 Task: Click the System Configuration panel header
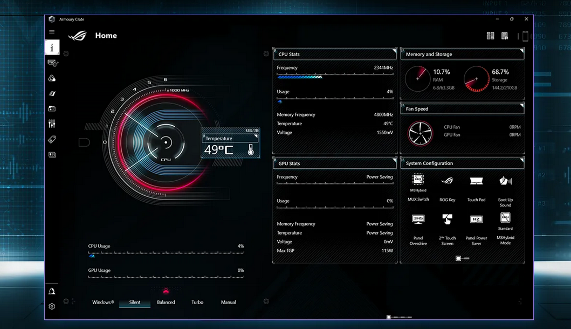tap(463, 163)
